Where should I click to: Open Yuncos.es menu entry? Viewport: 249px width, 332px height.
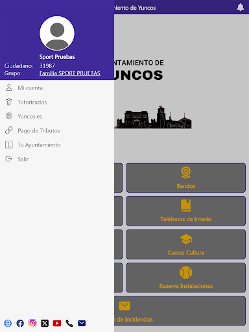click(57, 116)
